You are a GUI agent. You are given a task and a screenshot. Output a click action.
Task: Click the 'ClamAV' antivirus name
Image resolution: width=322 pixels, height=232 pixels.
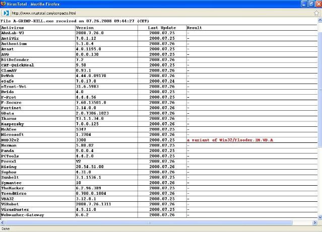9,70
